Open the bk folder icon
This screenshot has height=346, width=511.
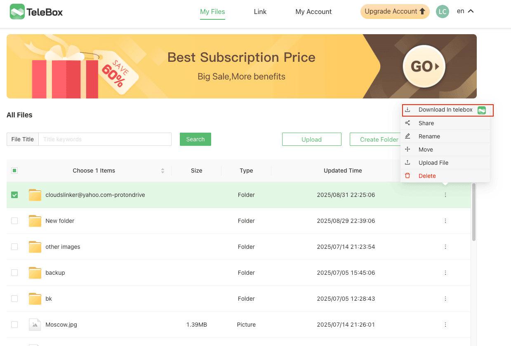point(35,299)
